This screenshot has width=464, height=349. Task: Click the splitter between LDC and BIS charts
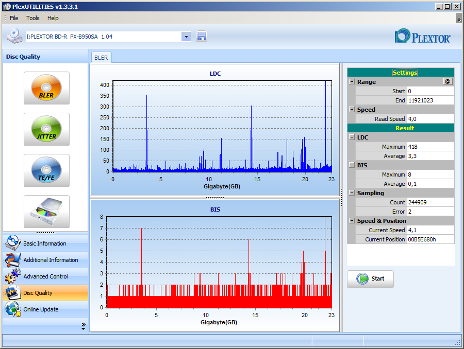(215, 197)
